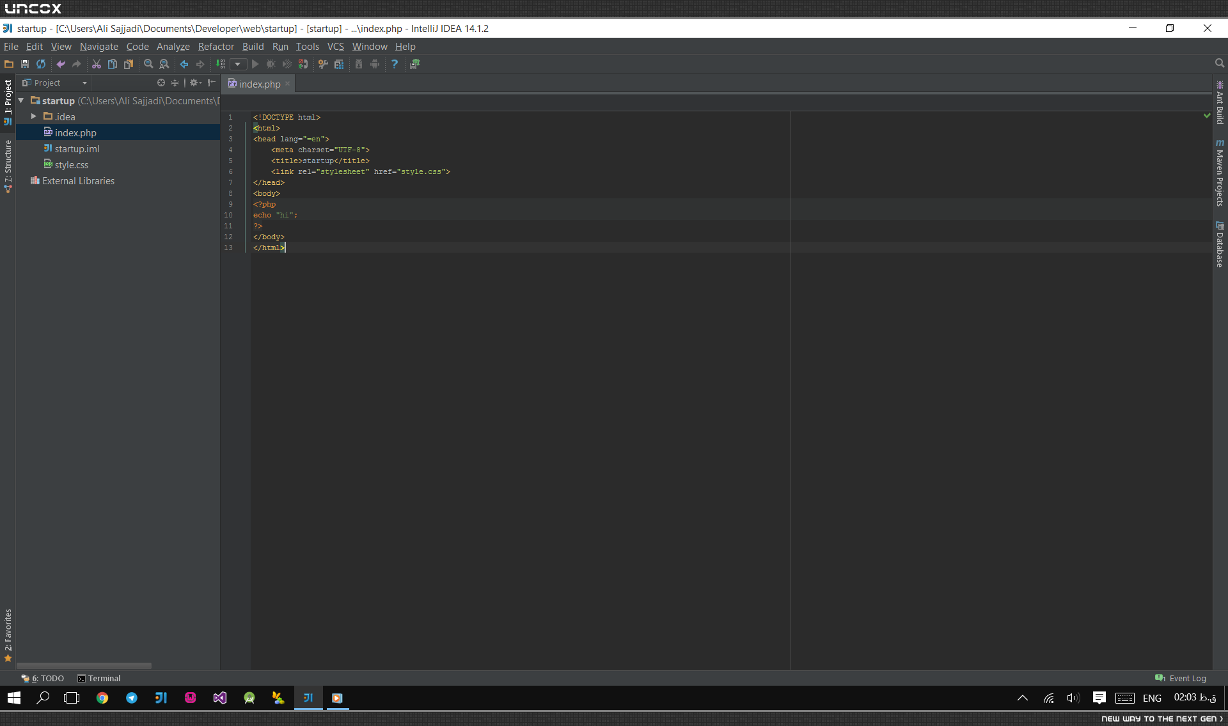Open the Project panel gear settings dropdown
This screenshot has width=1228, height=726.
pyautogui.click(x=196, y=83)
